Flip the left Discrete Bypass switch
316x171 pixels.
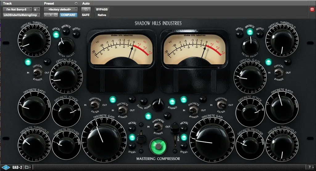pos(122,110)
